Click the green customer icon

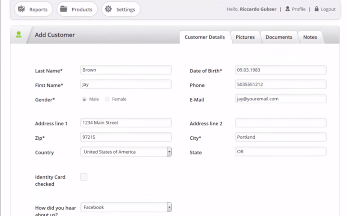(x=18, y=35)
